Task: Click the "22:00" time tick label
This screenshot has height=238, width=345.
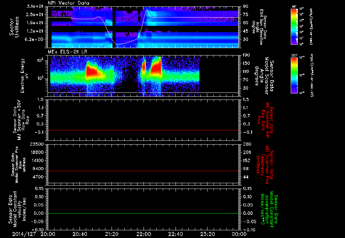Action: [x=144, y=234]
